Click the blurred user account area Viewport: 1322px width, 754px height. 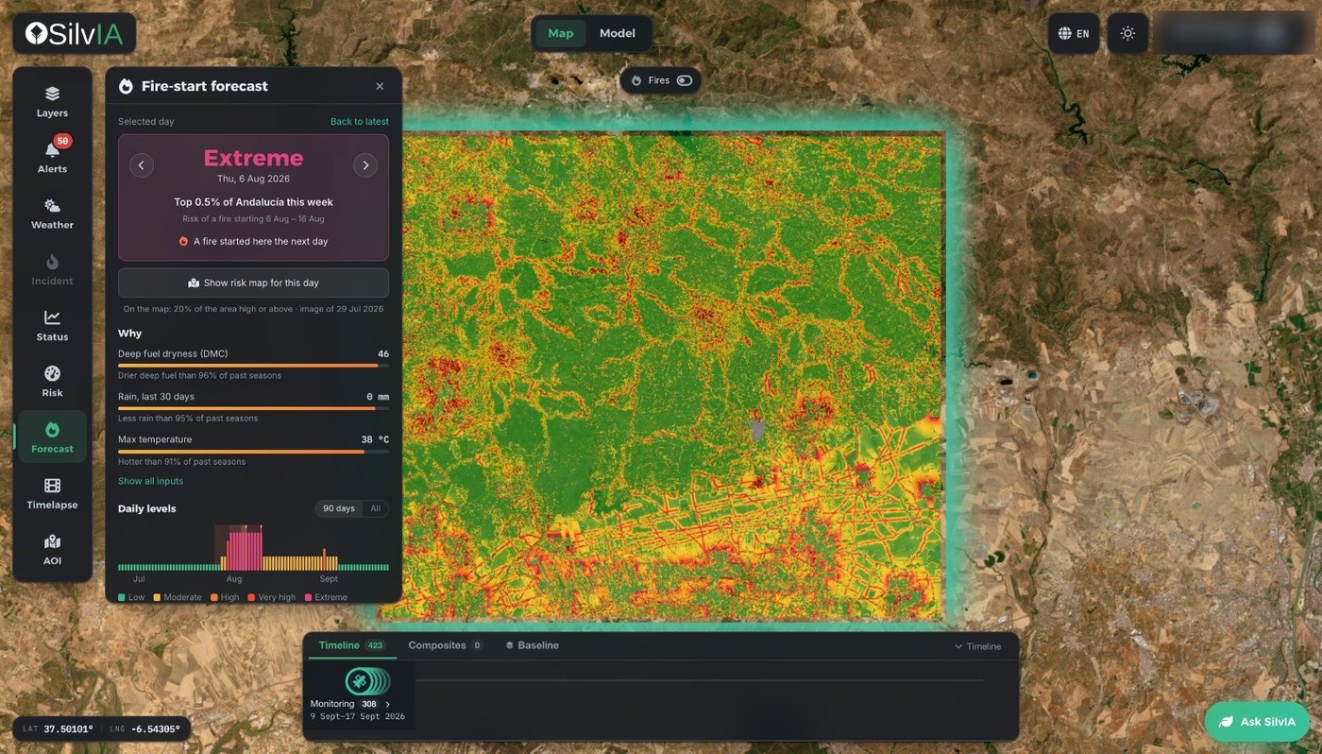click(x=1231, y=33)
